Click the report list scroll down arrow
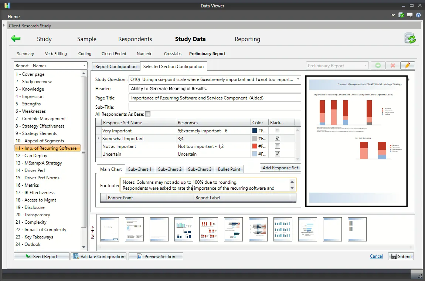 (x=84, y=247)
